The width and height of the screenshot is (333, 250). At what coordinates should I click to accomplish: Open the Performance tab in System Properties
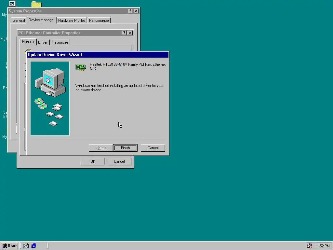pos(99,21)
